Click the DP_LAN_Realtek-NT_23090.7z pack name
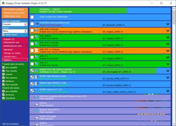This screenshot has width=176, height=126. pyautogui.click(x=117, y=72)
